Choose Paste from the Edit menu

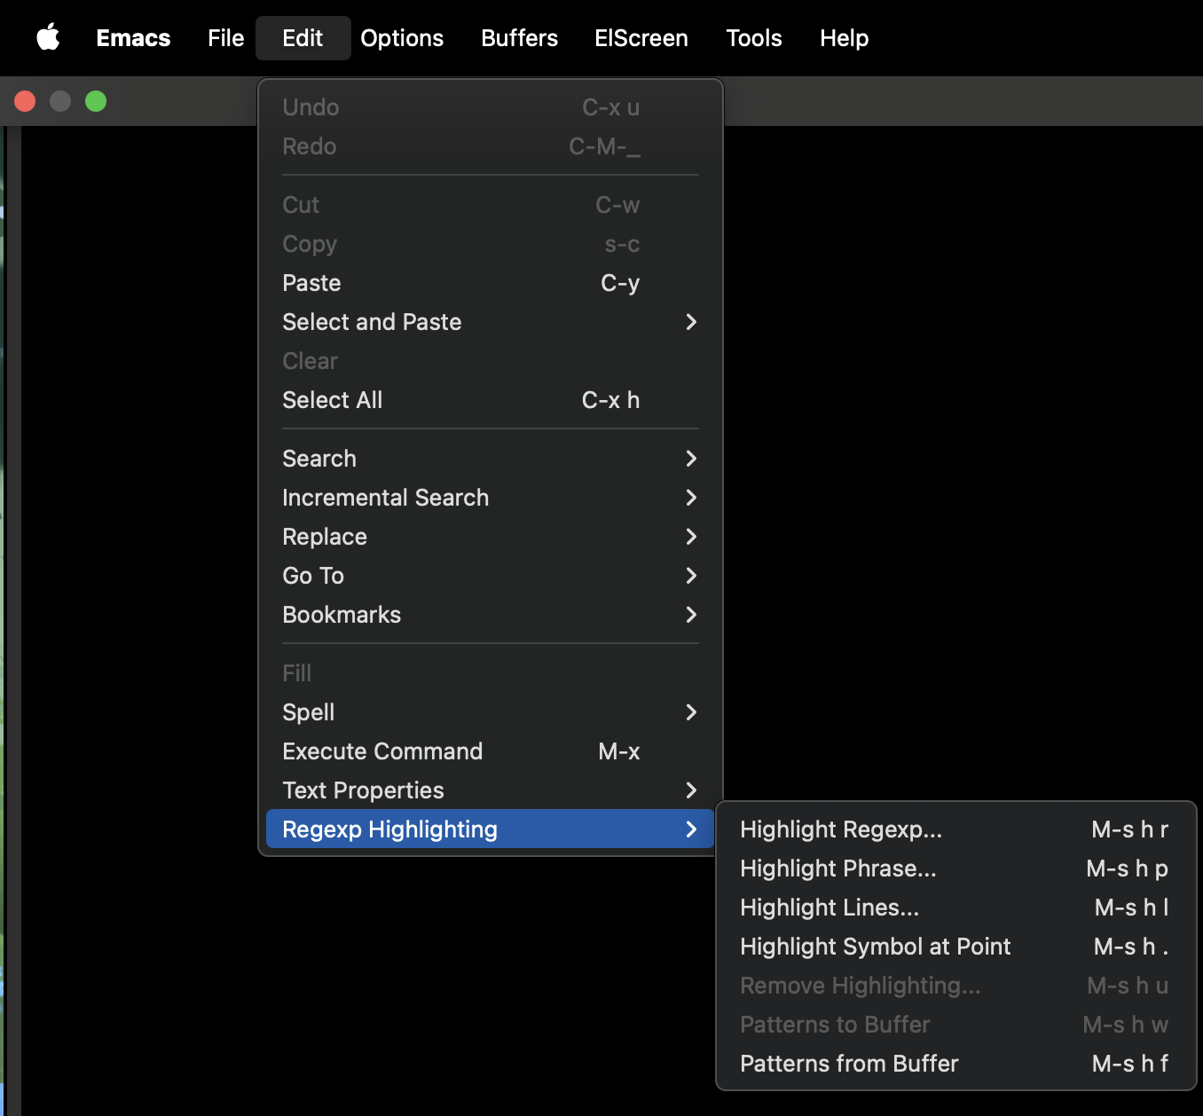[x=491, y=283]
